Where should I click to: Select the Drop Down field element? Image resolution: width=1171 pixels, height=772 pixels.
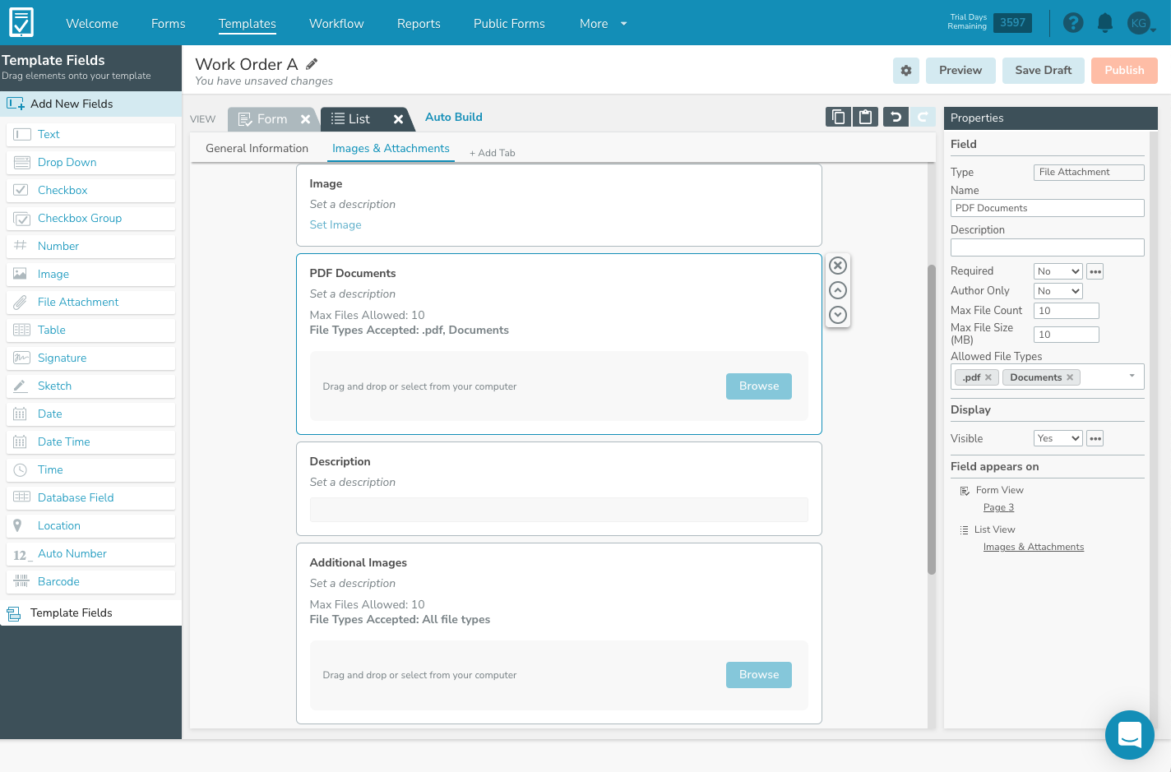[90, 162]
